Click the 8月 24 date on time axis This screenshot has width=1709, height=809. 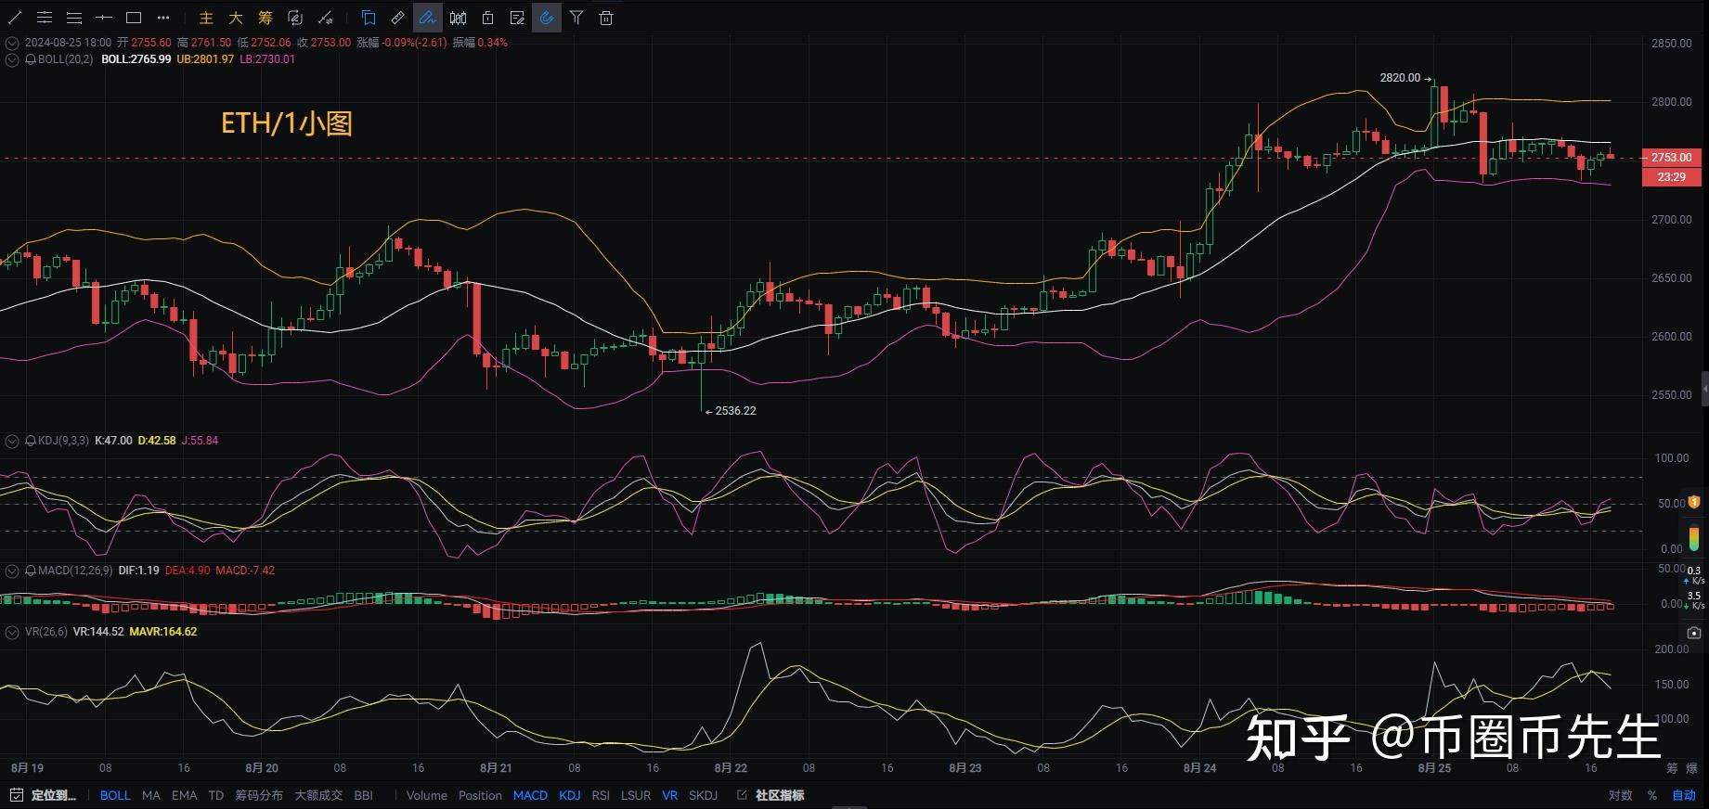[1199, 768]
